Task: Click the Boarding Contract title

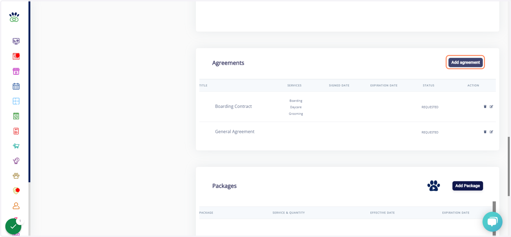Action: [233, 106]
